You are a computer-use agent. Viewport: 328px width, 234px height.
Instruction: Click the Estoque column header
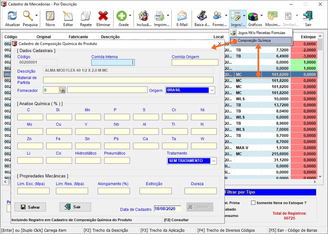(x=308, y=37)
